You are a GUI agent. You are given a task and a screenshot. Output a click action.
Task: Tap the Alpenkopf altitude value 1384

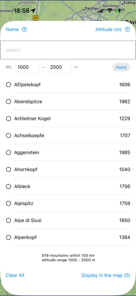pos(125,238)
